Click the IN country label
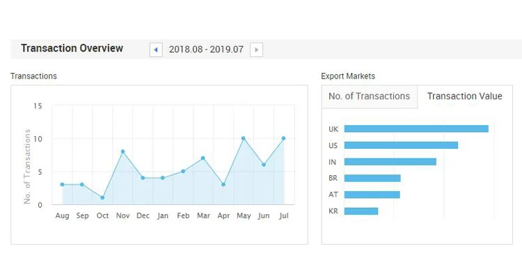This screenshot has height=278, width=522. coord(332,162)
